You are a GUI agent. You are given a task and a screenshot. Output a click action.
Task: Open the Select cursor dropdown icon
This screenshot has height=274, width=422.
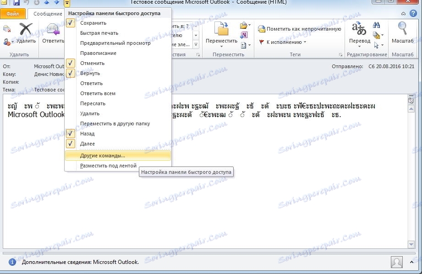click(378, 45)
